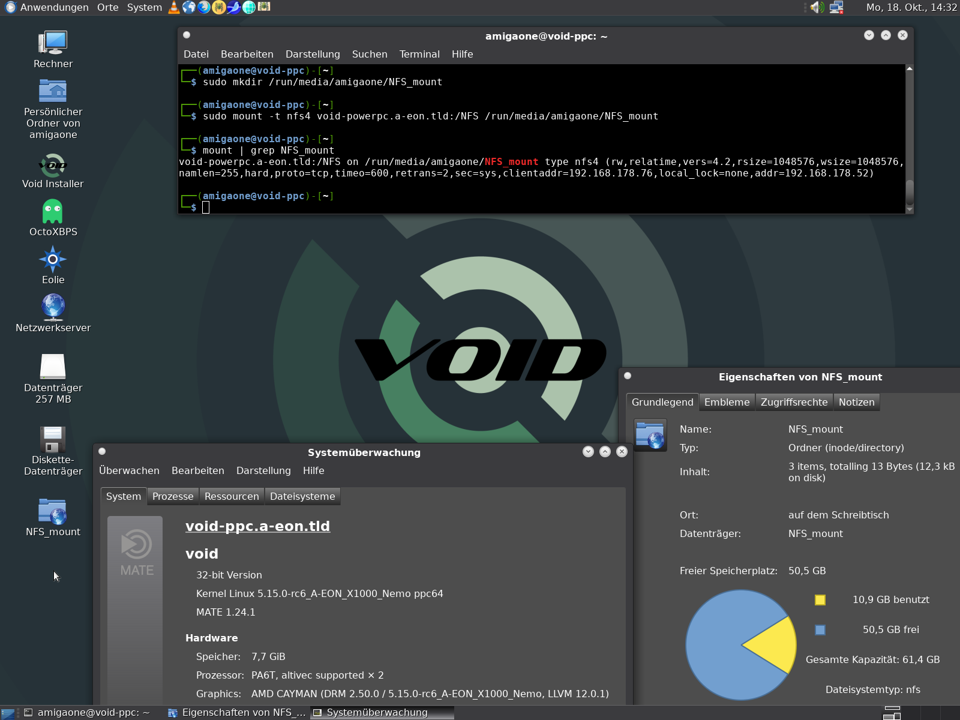Click the 'Dateisystemtyp: nfs' label

click(x=873, y=689)
